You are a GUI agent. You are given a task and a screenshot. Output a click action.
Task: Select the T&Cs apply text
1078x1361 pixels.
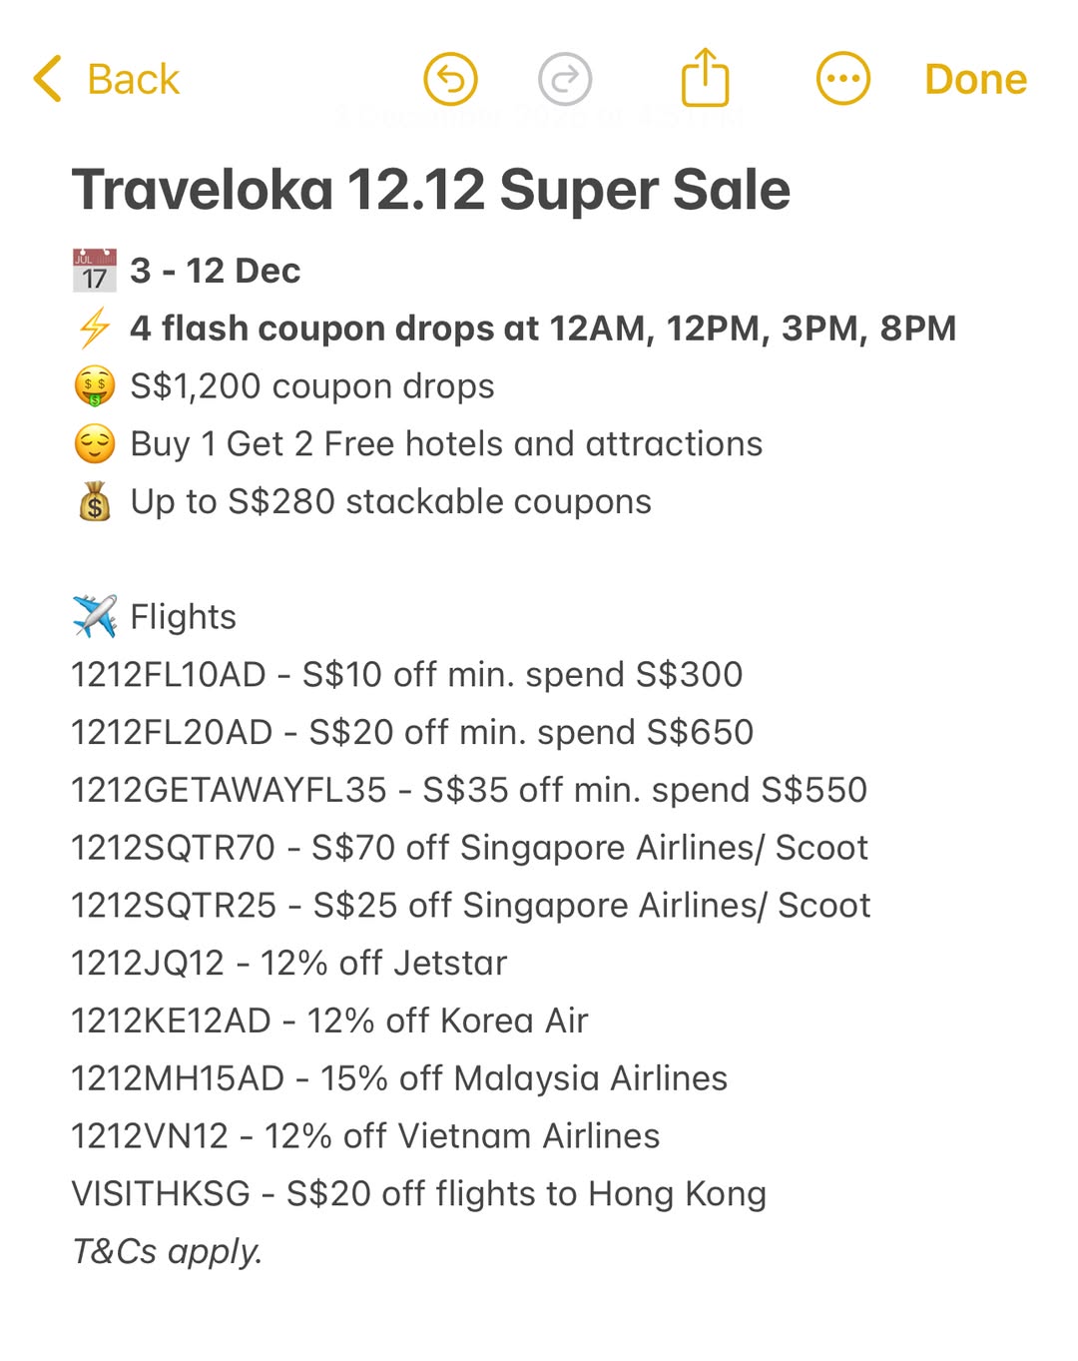(166, 1250)
